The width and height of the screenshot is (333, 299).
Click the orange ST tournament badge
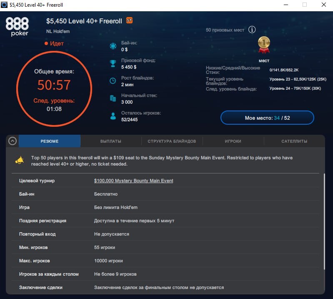coord(129,20)
